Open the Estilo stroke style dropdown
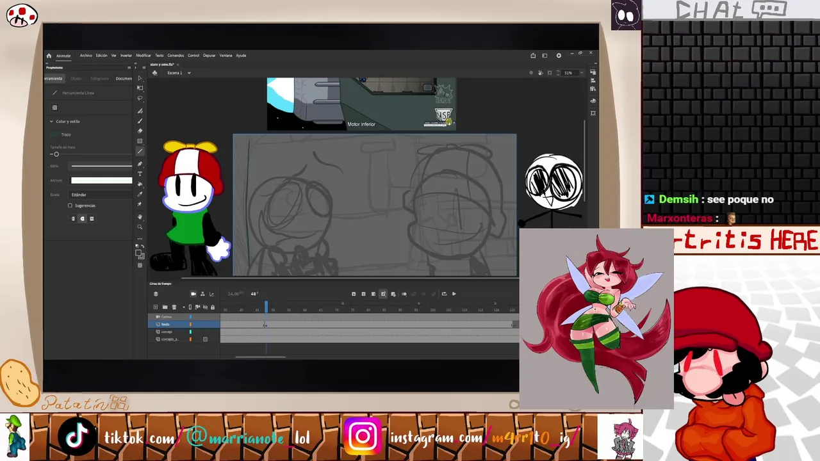Viewport: 820px width, 461px height. coord(101,166)
